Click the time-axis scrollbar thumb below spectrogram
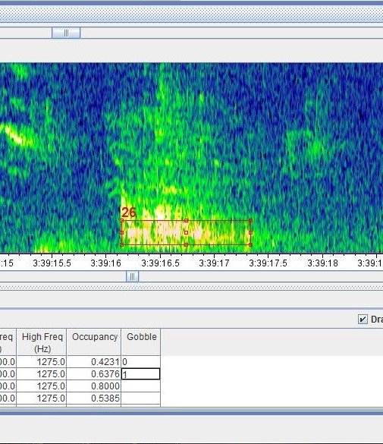The height and width of the screenshot is (444, 383). [133, 276]
